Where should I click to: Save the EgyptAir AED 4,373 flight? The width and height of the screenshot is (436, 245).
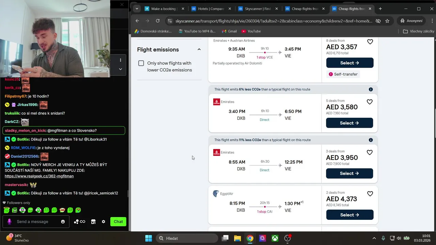point(370,194)
